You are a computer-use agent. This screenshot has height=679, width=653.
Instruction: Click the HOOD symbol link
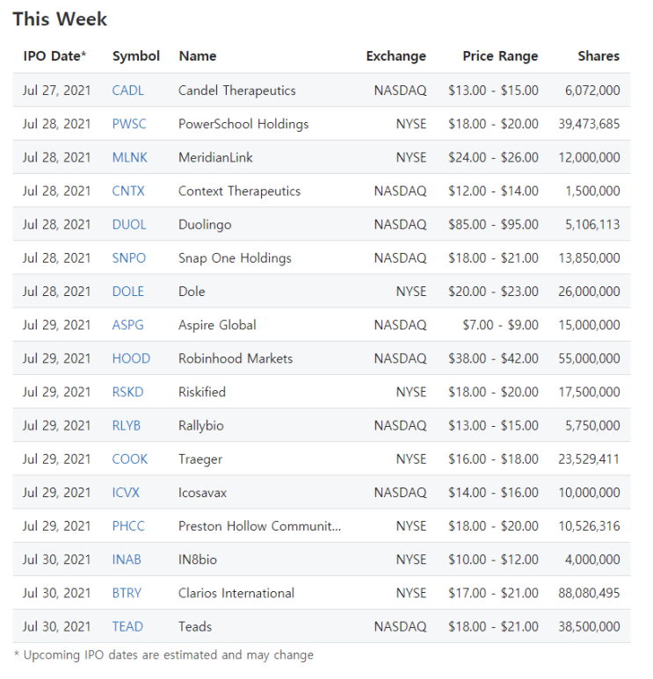click(131, 358)
